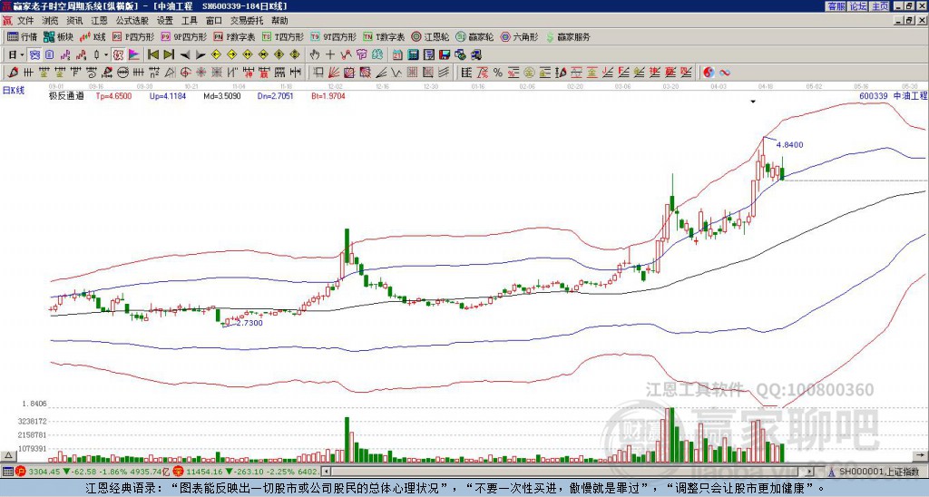Click the Tp=4.6500 value
The height and width of the screenshot is (497, 929).
[113, 95]
